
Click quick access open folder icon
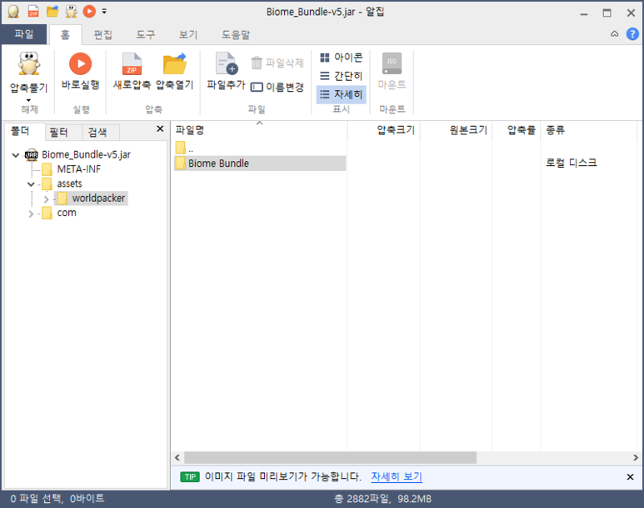click(x=52, y=12)
